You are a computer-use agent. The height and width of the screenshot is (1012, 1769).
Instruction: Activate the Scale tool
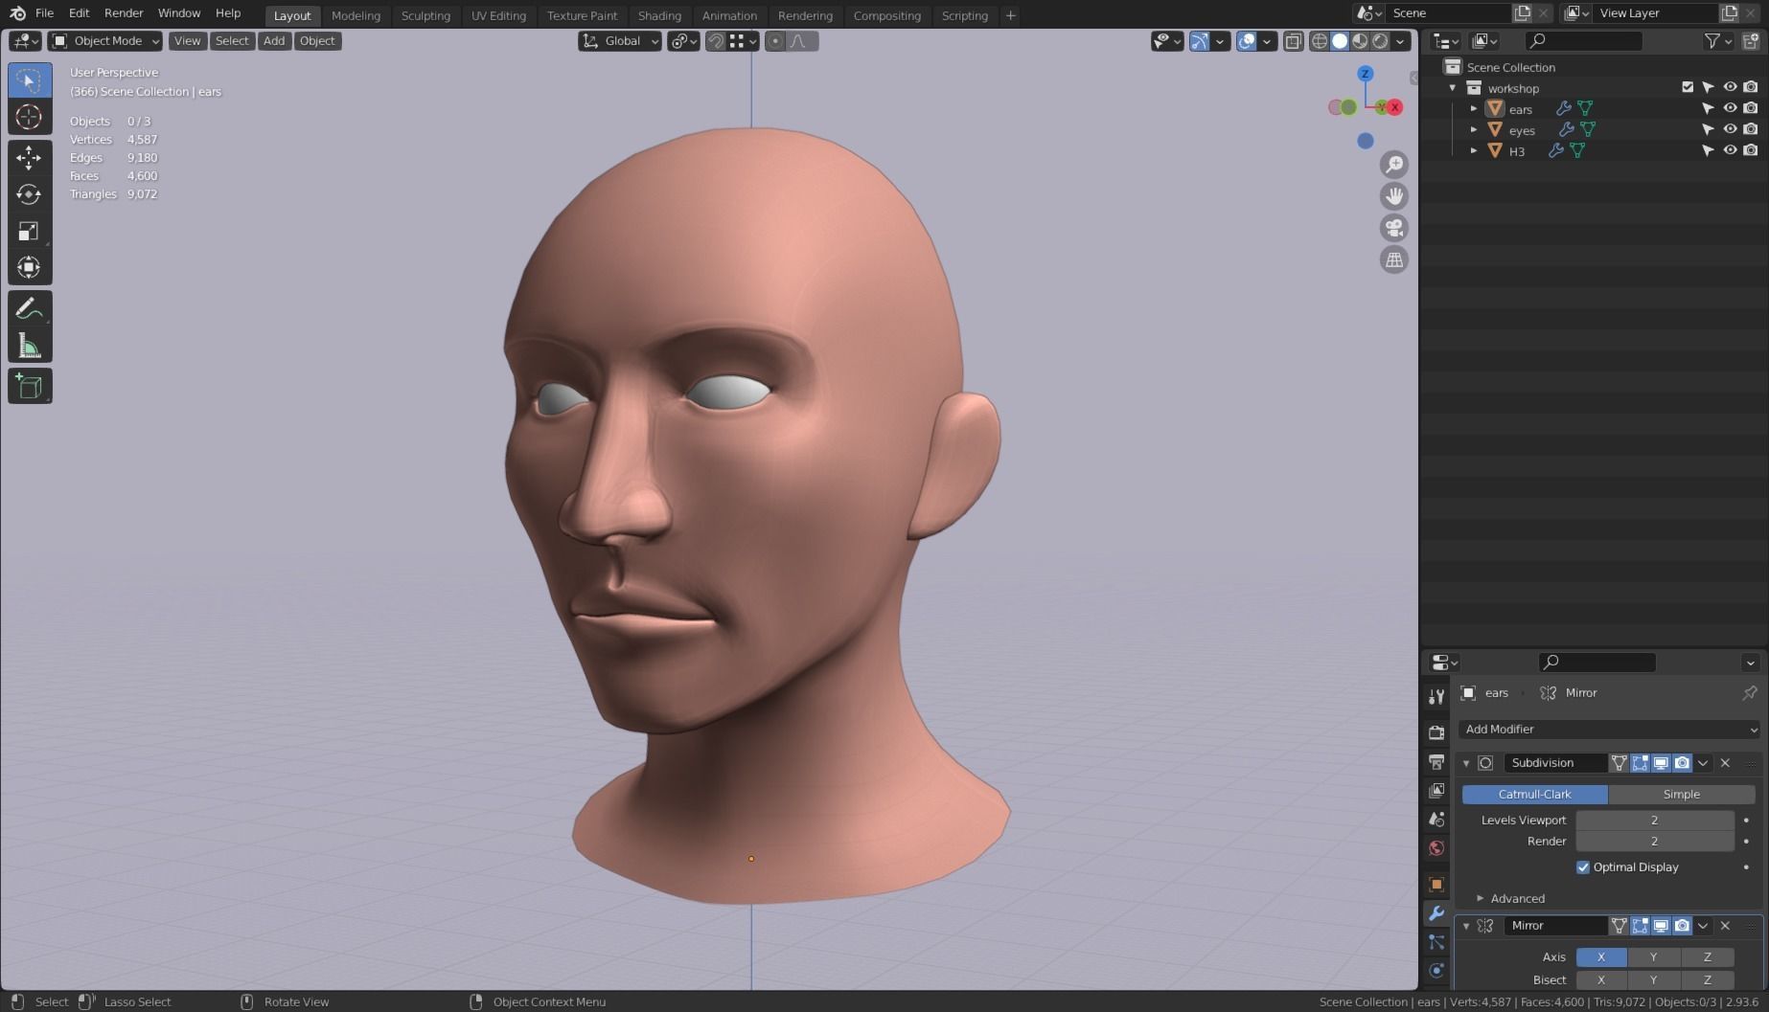29,231
